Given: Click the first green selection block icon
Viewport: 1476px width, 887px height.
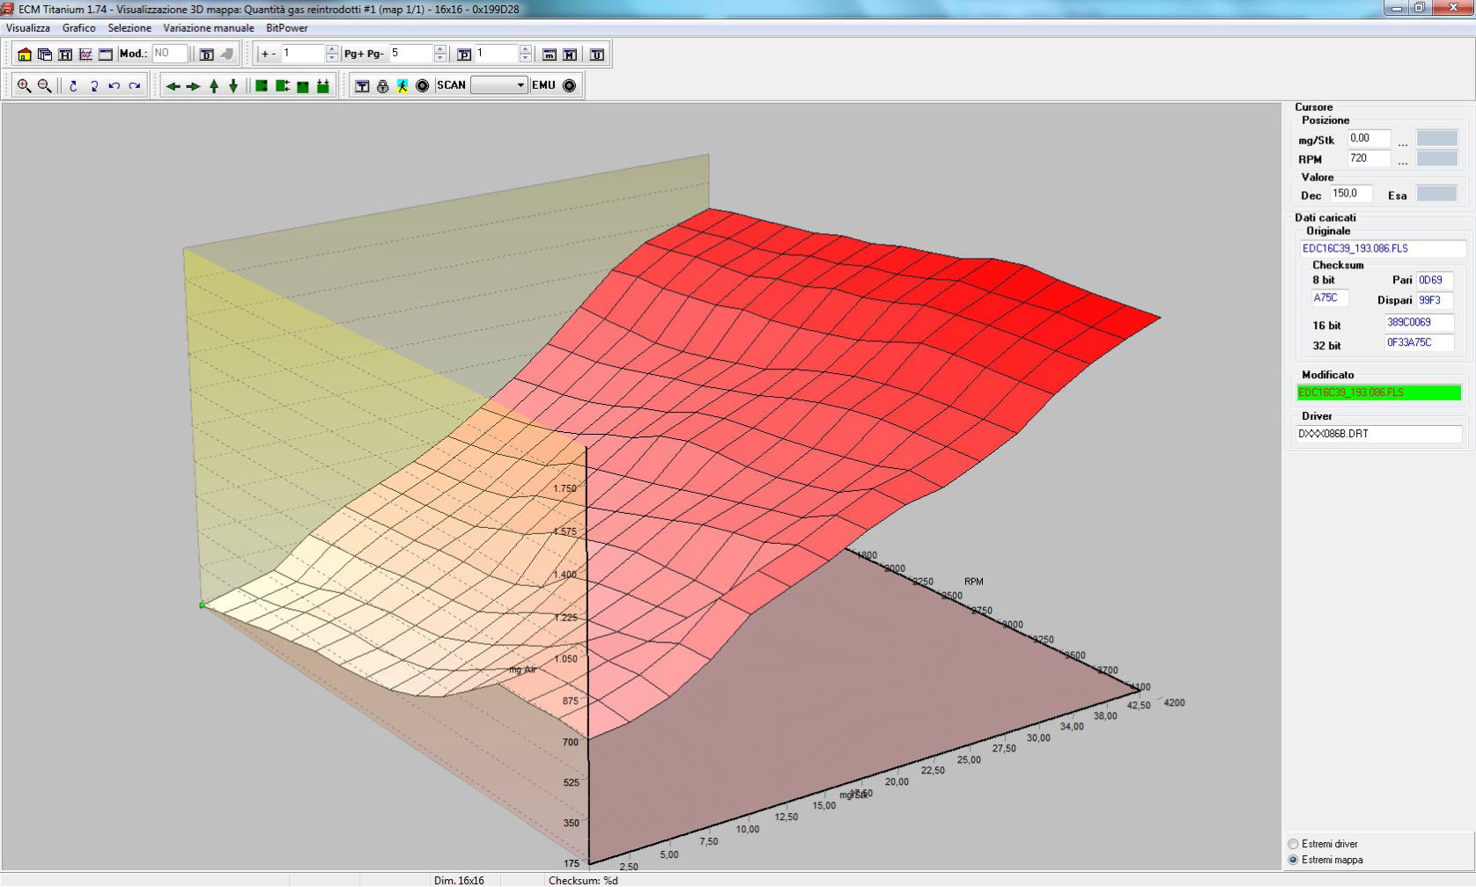Looking at the screenshot, I should coord(262,86).
